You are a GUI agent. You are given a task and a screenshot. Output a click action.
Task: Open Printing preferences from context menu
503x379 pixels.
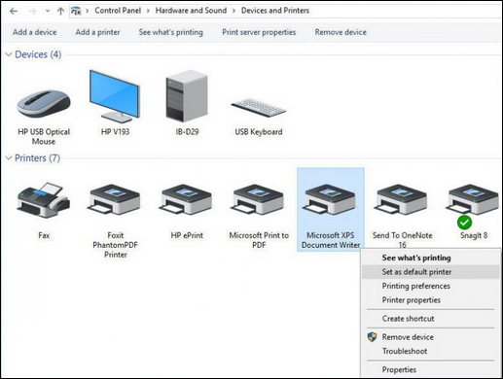point(416,286)
